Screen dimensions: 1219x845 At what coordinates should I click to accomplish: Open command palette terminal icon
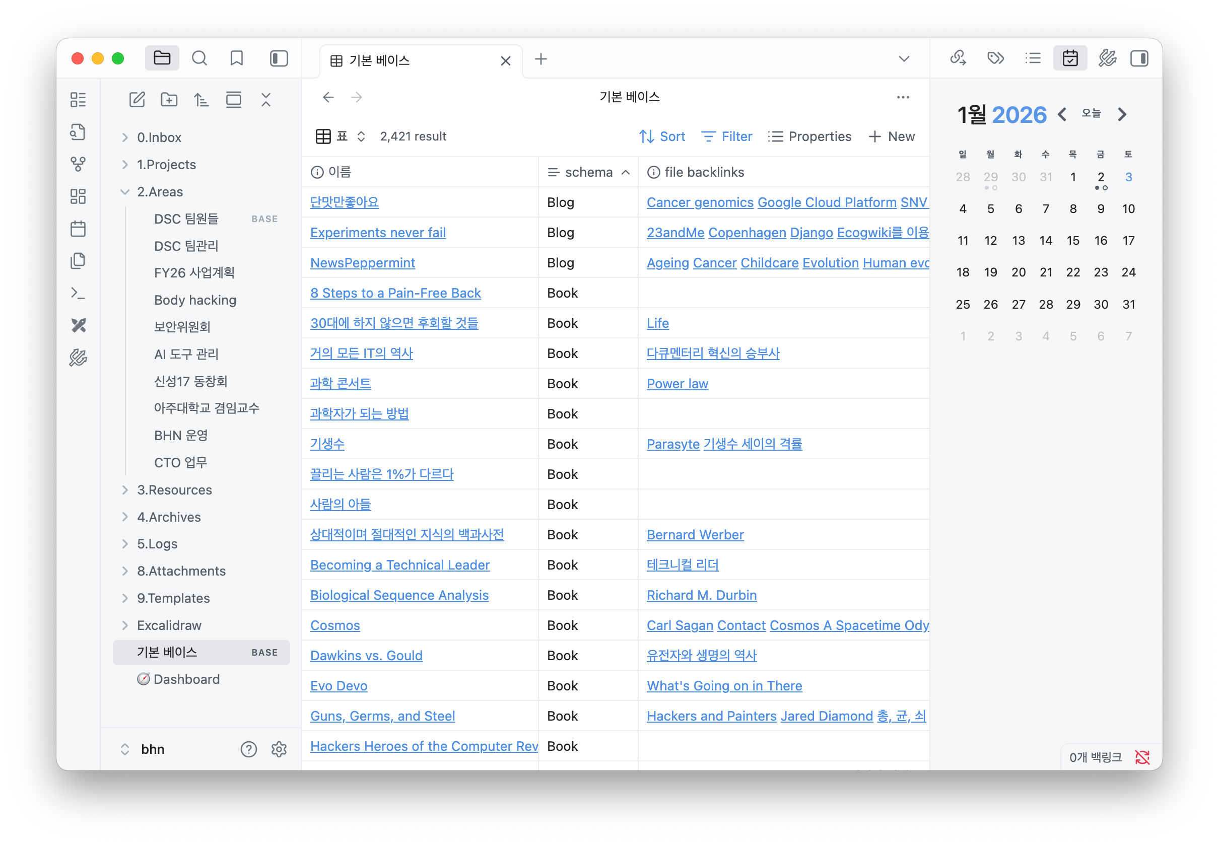tap(78, 293)
